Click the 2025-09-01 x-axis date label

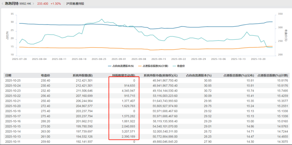(x=119, y=58)
